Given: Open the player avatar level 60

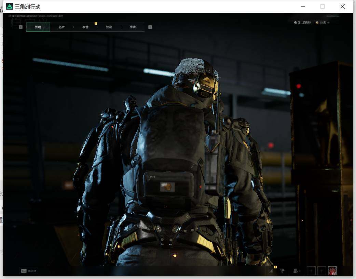Looking at the screenshot, I should pyautogui.click(x=332, y=271).
